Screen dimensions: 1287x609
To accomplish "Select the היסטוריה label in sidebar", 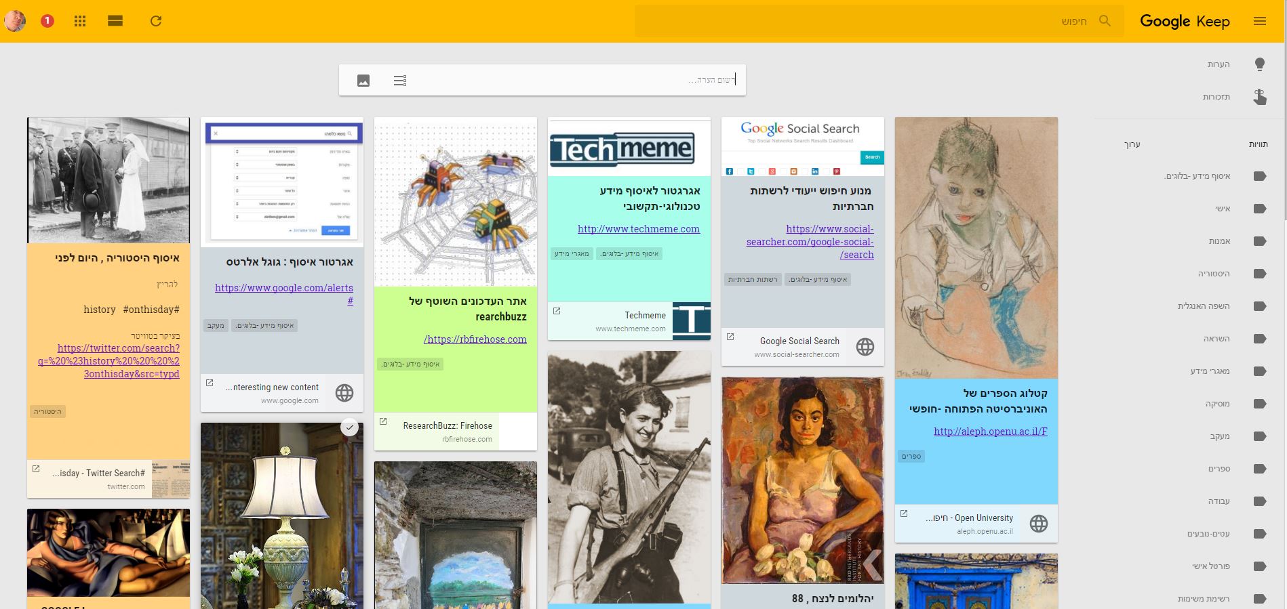I will 1213,274.
